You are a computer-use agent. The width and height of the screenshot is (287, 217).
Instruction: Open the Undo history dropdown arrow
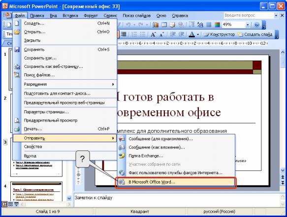click(x=134, y=25)
